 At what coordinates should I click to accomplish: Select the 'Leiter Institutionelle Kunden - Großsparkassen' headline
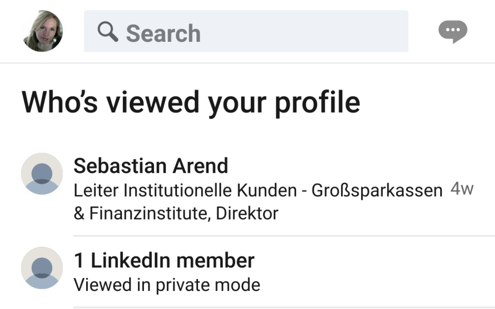coord(258,191)
